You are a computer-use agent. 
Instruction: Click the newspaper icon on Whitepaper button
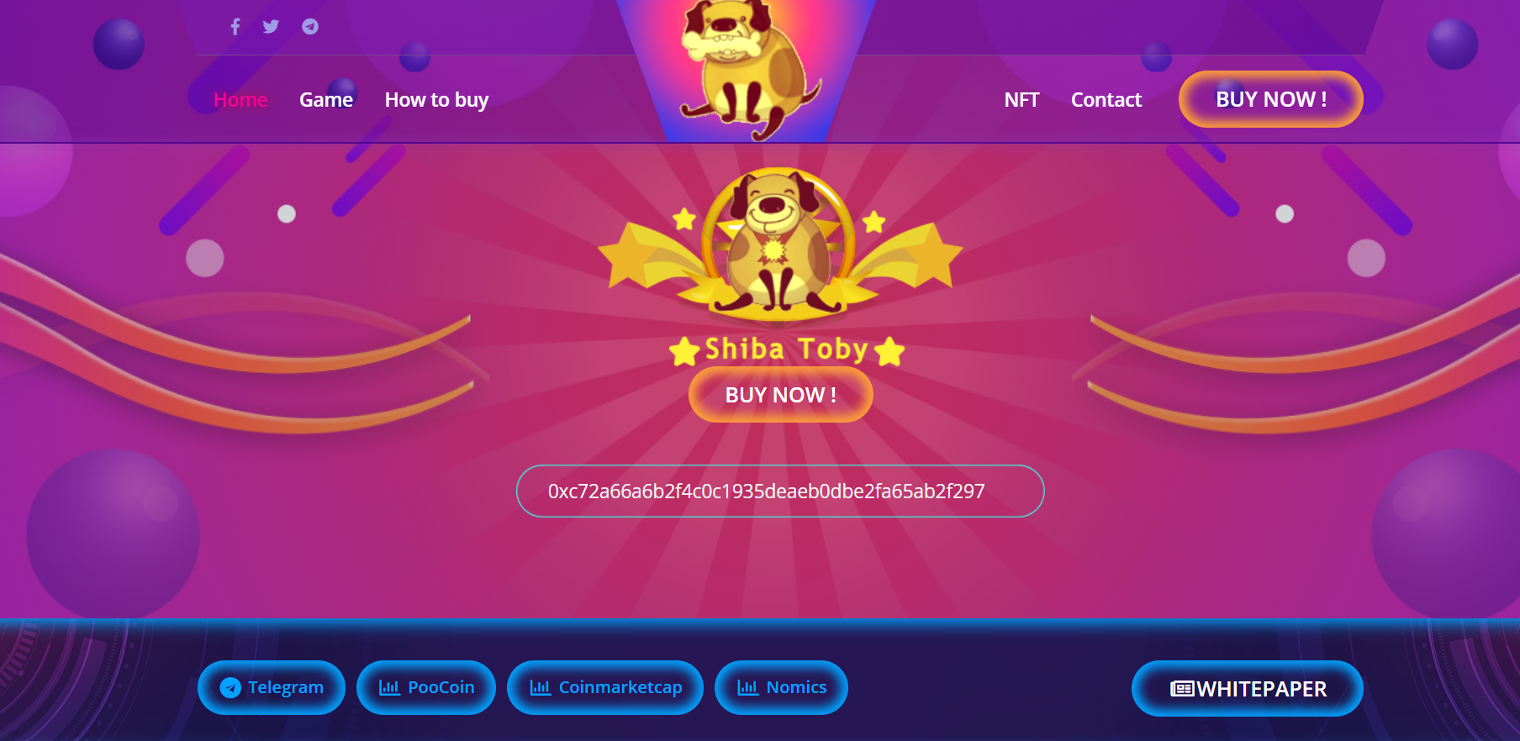pyautogui.click(x=1182, y=689)
